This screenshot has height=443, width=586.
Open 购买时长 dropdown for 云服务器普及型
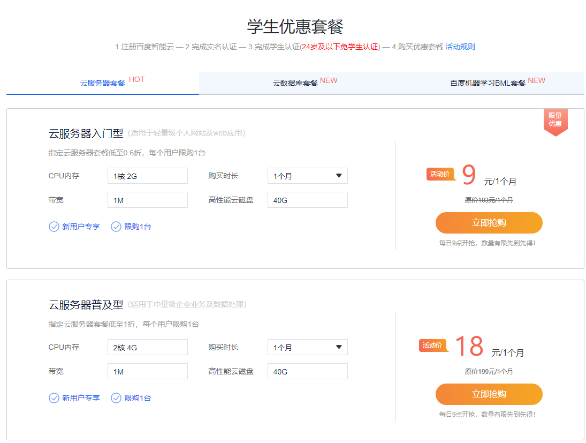(307, 347)
